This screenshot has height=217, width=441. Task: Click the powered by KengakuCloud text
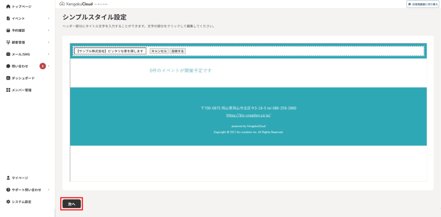pyautogui.click(x=248, y=126)
